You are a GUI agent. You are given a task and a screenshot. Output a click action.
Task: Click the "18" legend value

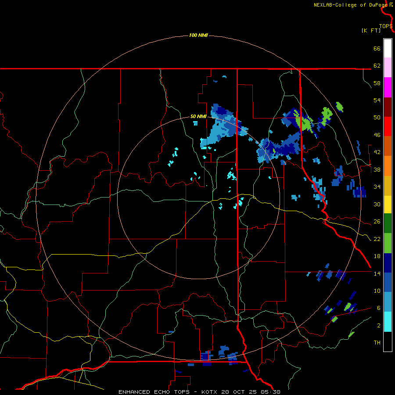(x=377, y=256)
